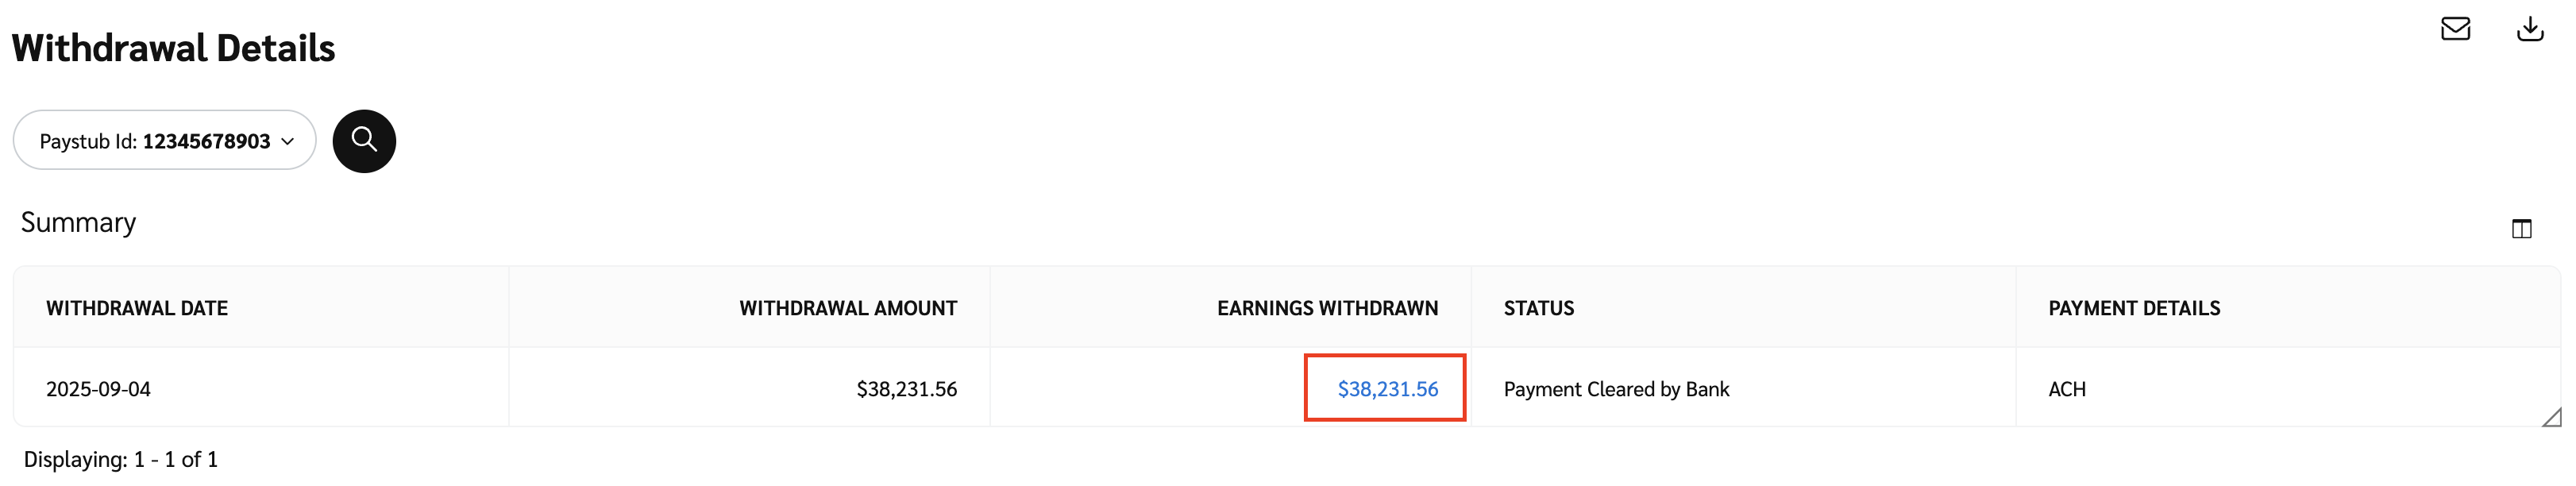The image size is (2576, 486).
Task: Click the Status column header
Action: coord(1538,308)
